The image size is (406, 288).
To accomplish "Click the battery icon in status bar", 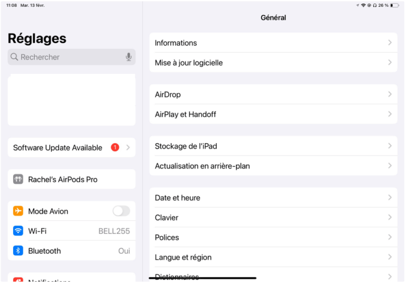I will click(x=394, y=5).
